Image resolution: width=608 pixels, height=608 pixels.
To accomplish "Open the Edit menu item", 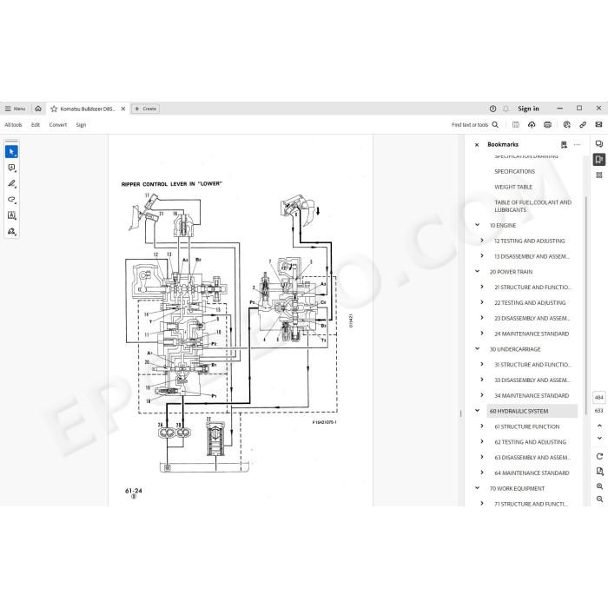I will point(36,125).
